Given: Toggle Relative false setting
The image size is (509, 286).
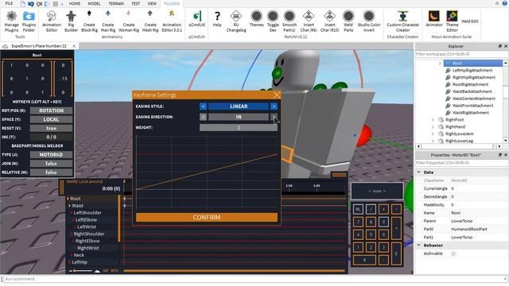Looking at the screenshot, I should (51, 172).
